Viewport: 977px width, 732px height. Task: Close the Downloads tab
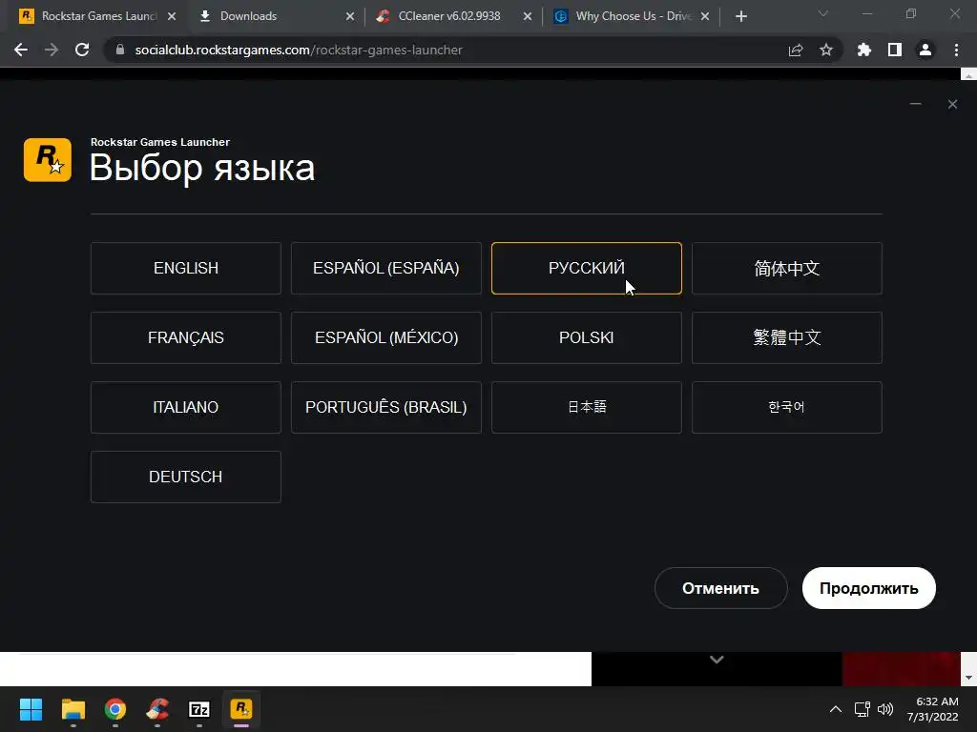click(x=350, y=17)
